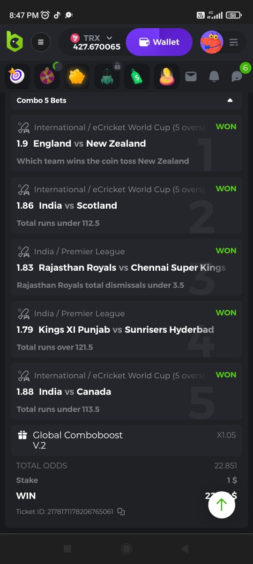253x564 pixels.
Task: Open the target quest icon
Action: coord(17,76)
